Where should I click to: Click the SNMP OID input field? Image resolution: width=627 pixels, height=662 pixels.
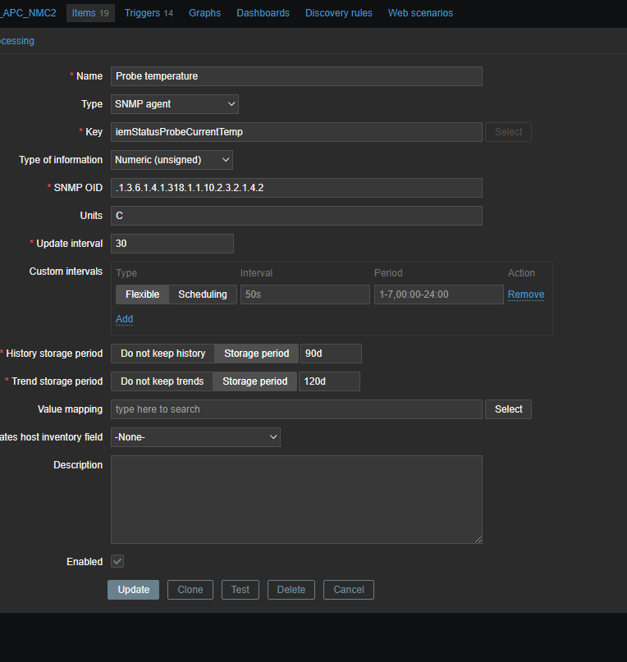click(296, 188)
